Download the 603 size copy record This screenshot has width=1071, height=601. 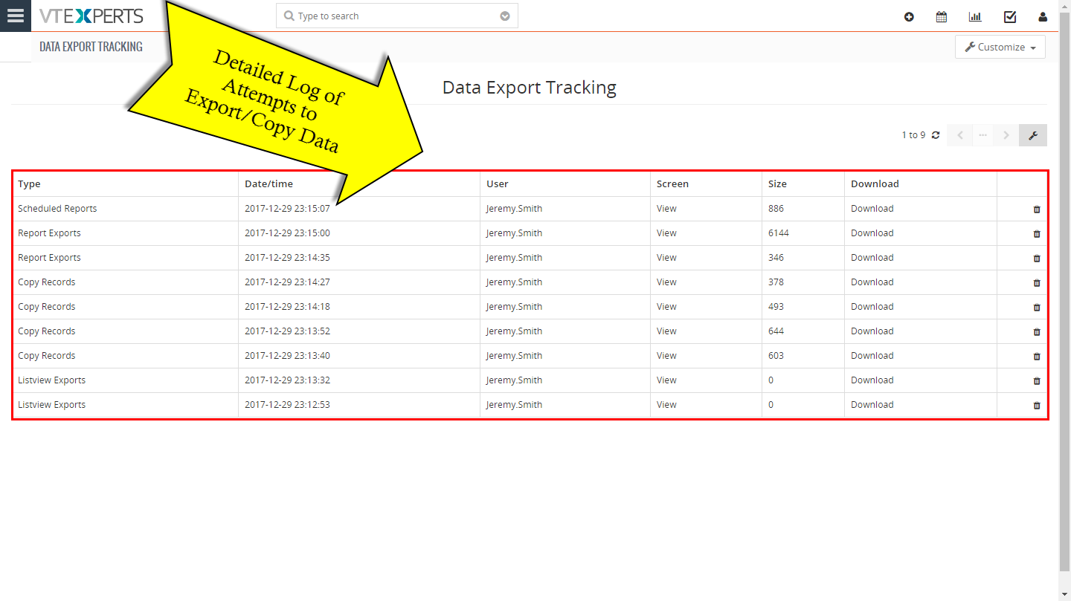(x=872, y=355)
